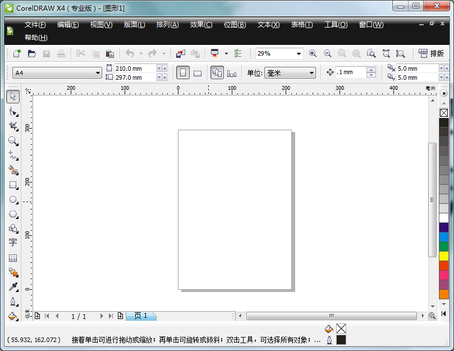
Task: Select the Shape tool
Action: (x=13, y=111)
